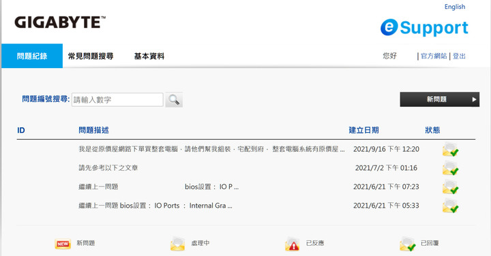Click the eSupport logo

pos(424,27)
